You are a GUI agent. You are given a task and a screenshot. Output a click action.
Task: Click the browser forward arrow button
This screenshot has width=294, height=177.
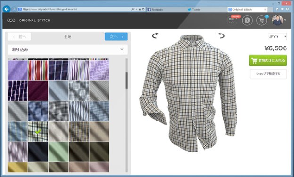pyautogui.click(x=14, y=9)
